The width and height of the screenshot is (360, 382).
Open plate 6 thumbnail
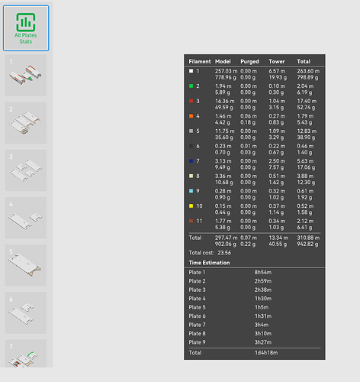[26, 312]
